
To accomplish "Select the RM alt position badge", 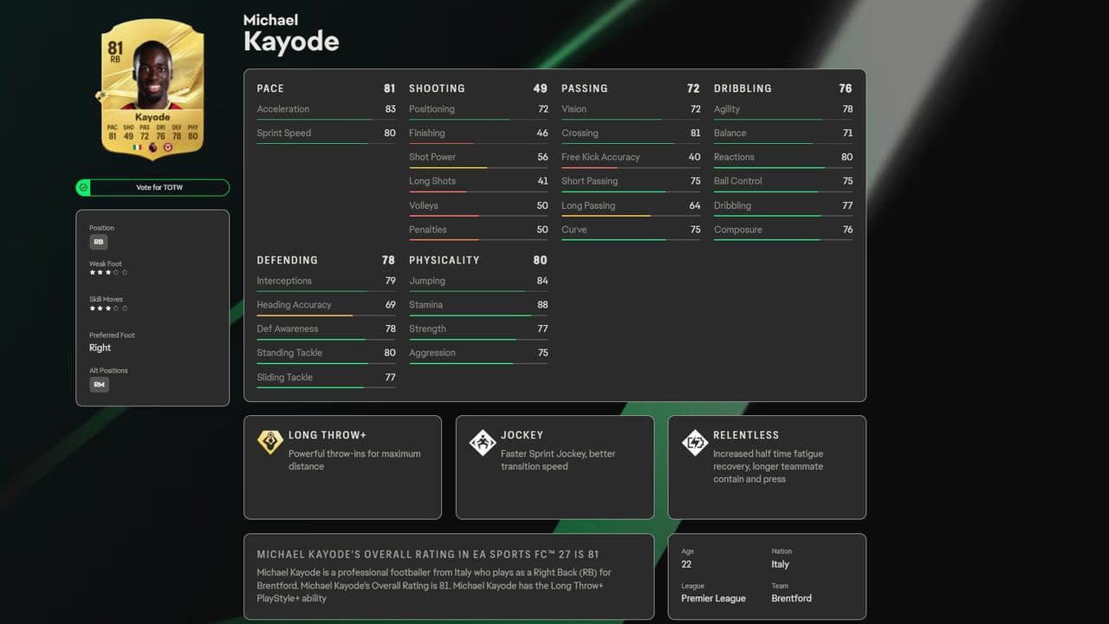I will coord(99,385).
